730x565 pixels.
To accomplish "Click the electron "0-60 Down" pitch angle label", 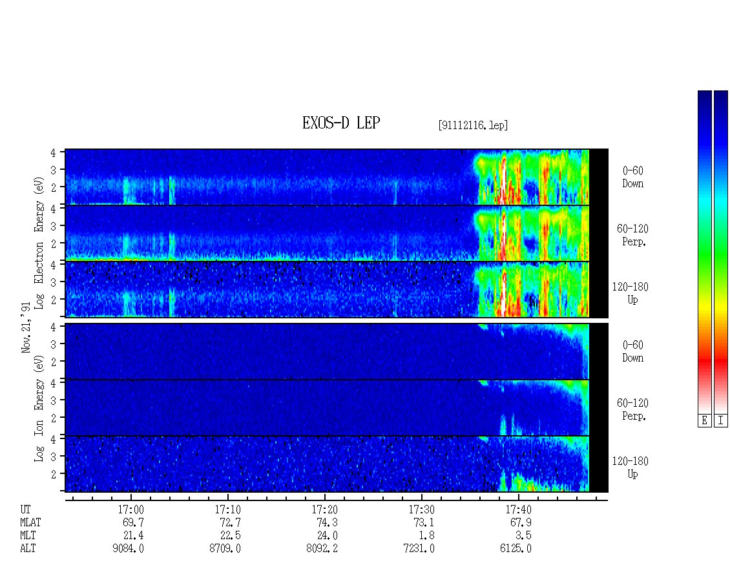I will click(632, 178).
